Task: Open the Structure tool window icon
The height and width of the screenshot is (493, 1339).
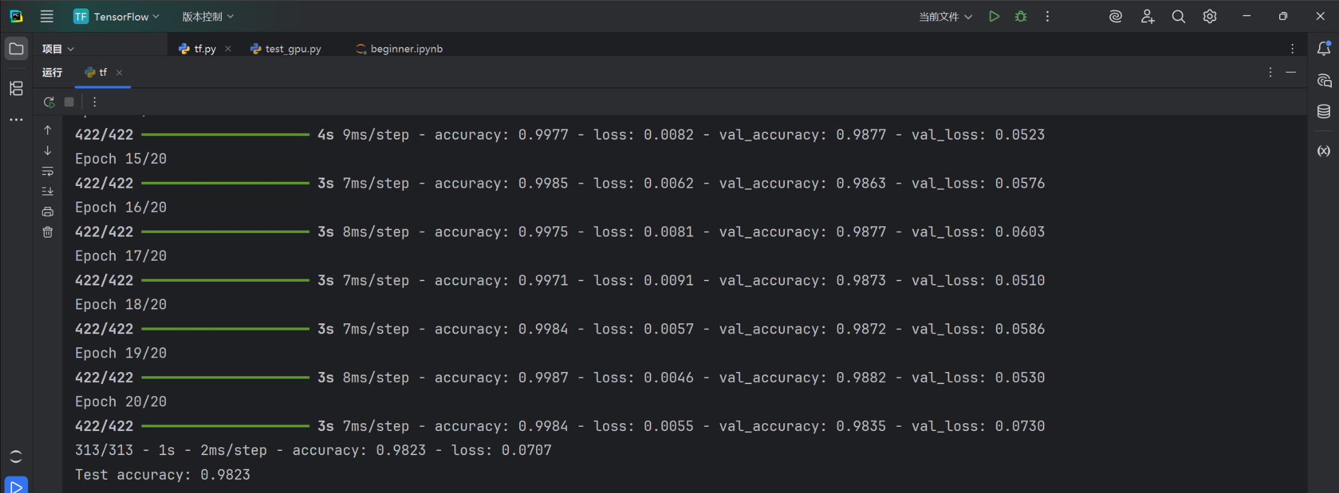Action: [x=16, y=88]
